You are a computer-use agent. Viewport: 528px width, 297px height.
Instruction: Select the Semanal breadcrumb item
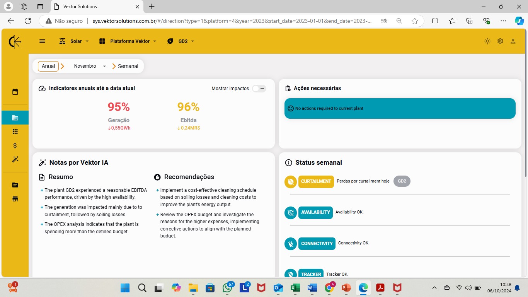(128, 66)
